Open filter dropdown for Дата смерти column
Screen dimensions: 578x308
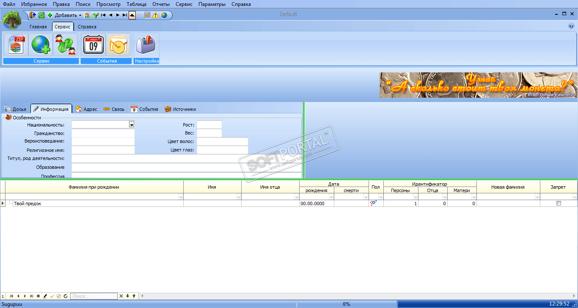click(366, 197)
